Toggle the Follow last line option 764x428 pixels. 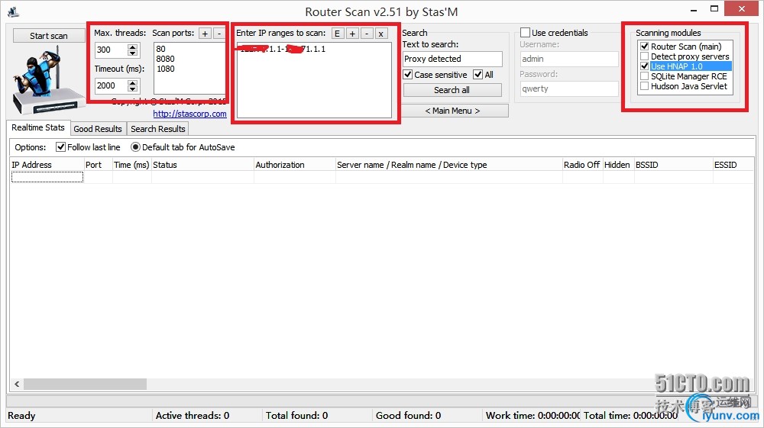(x=61, y=147)
